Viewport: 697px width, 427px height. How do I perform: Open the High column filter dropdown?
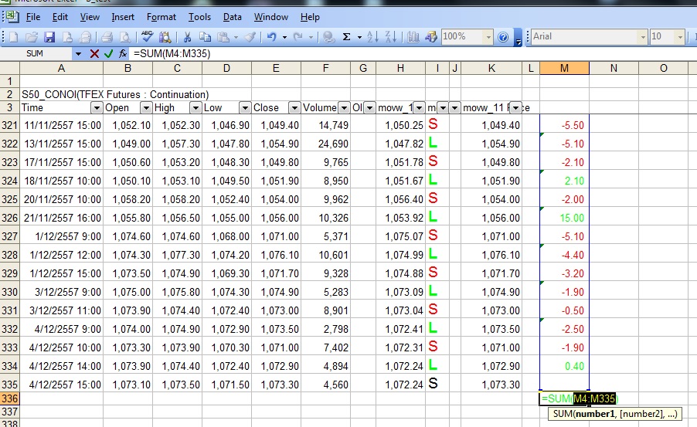coord(195,108)
